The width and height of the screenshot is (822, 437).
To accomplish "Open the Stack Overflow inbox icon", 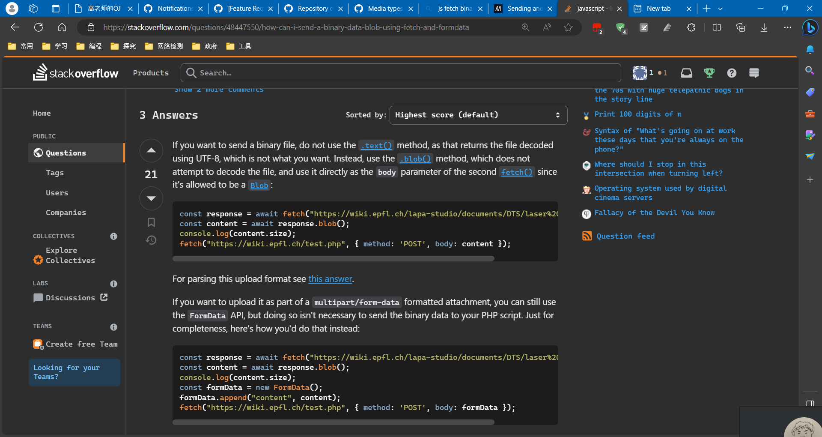I will tap(686, 73).
